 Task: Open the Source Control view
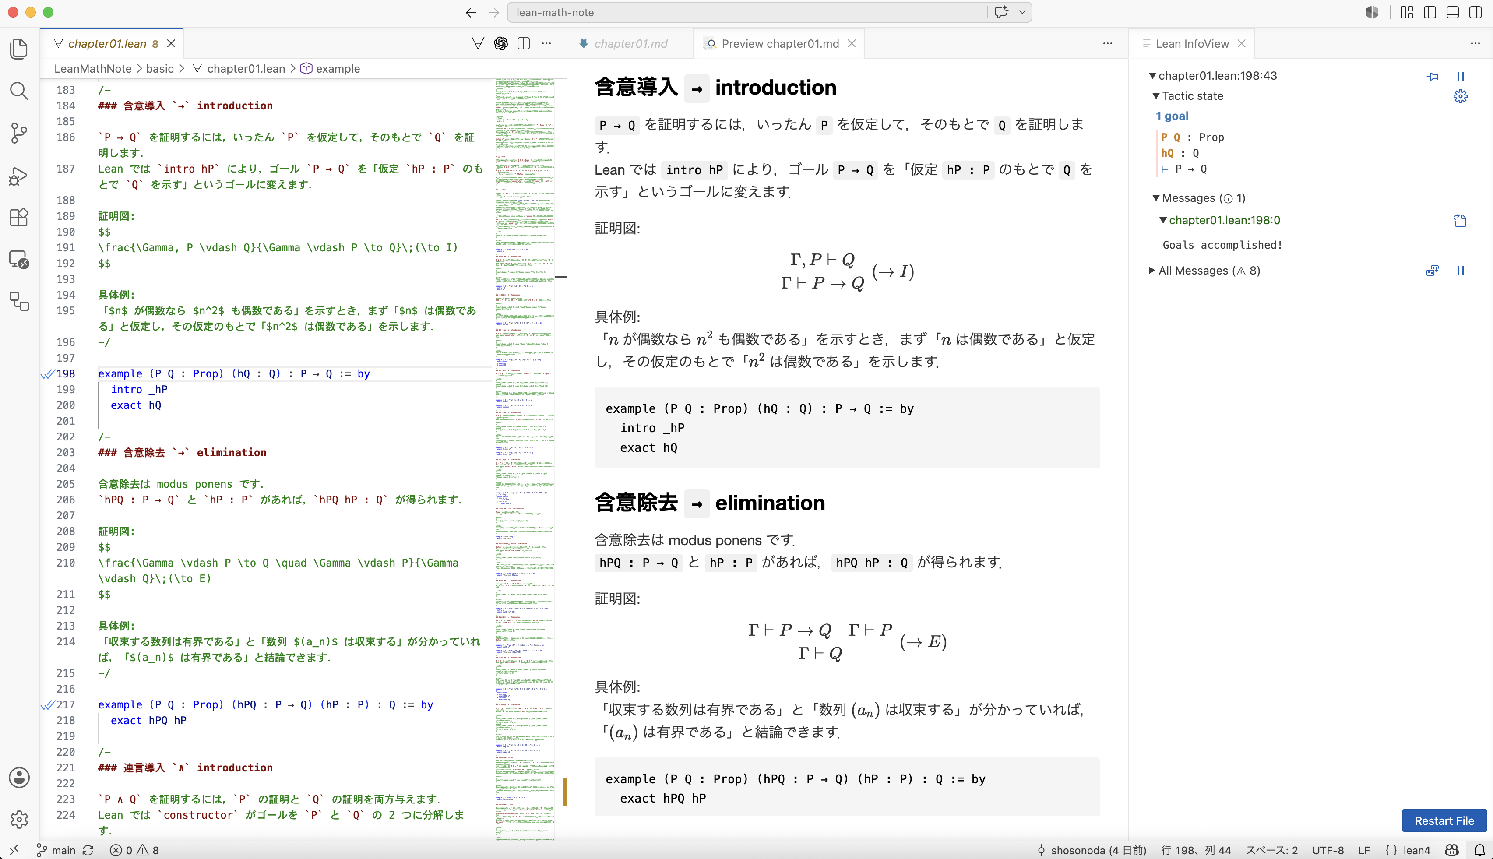[19, 134]
